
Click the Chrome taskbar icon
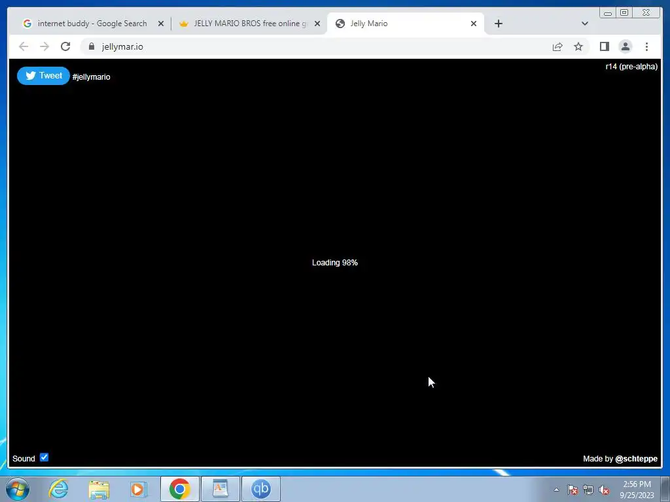[179, 489]
